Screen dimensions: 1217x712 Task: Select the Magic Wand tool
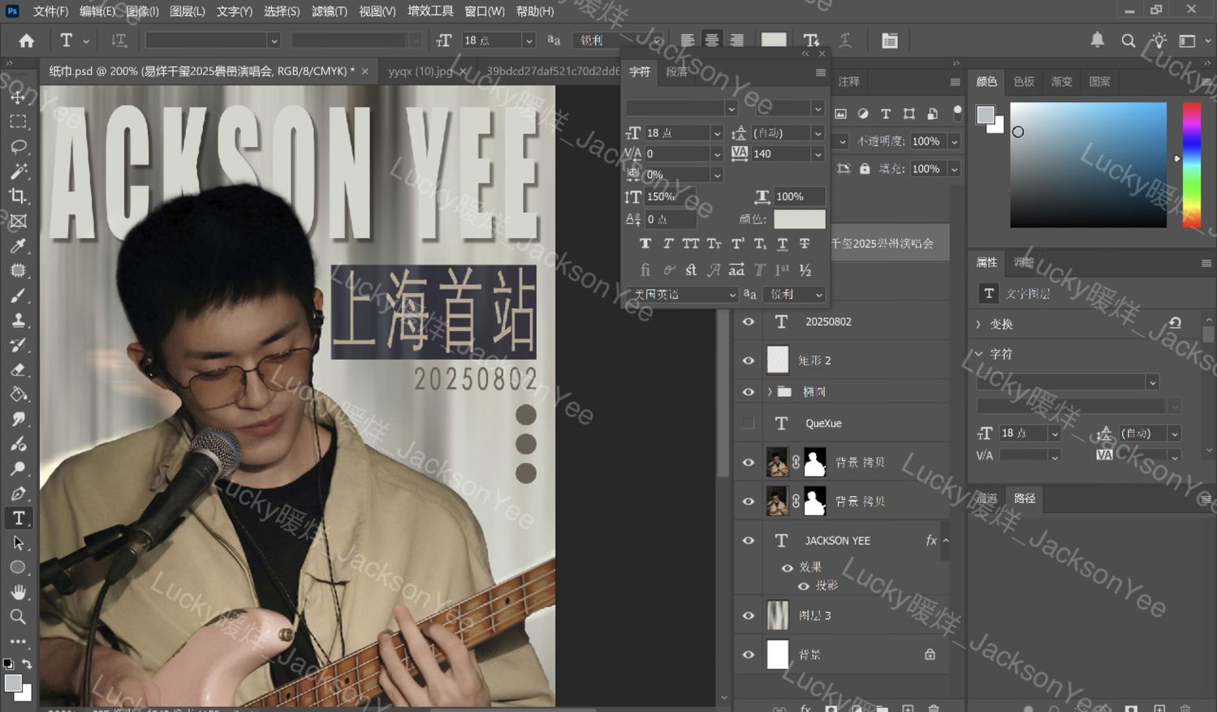[18, 171]
